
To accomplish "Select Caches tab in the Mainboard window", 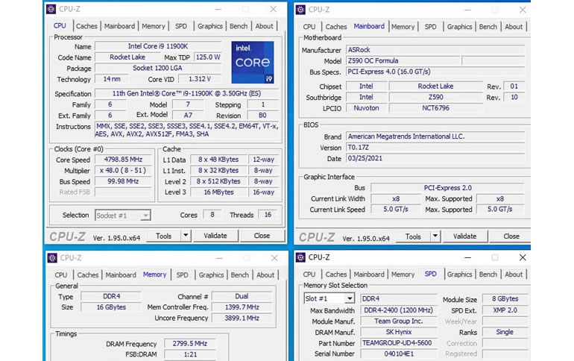I will pyautogui.click(x=335, y=26).
